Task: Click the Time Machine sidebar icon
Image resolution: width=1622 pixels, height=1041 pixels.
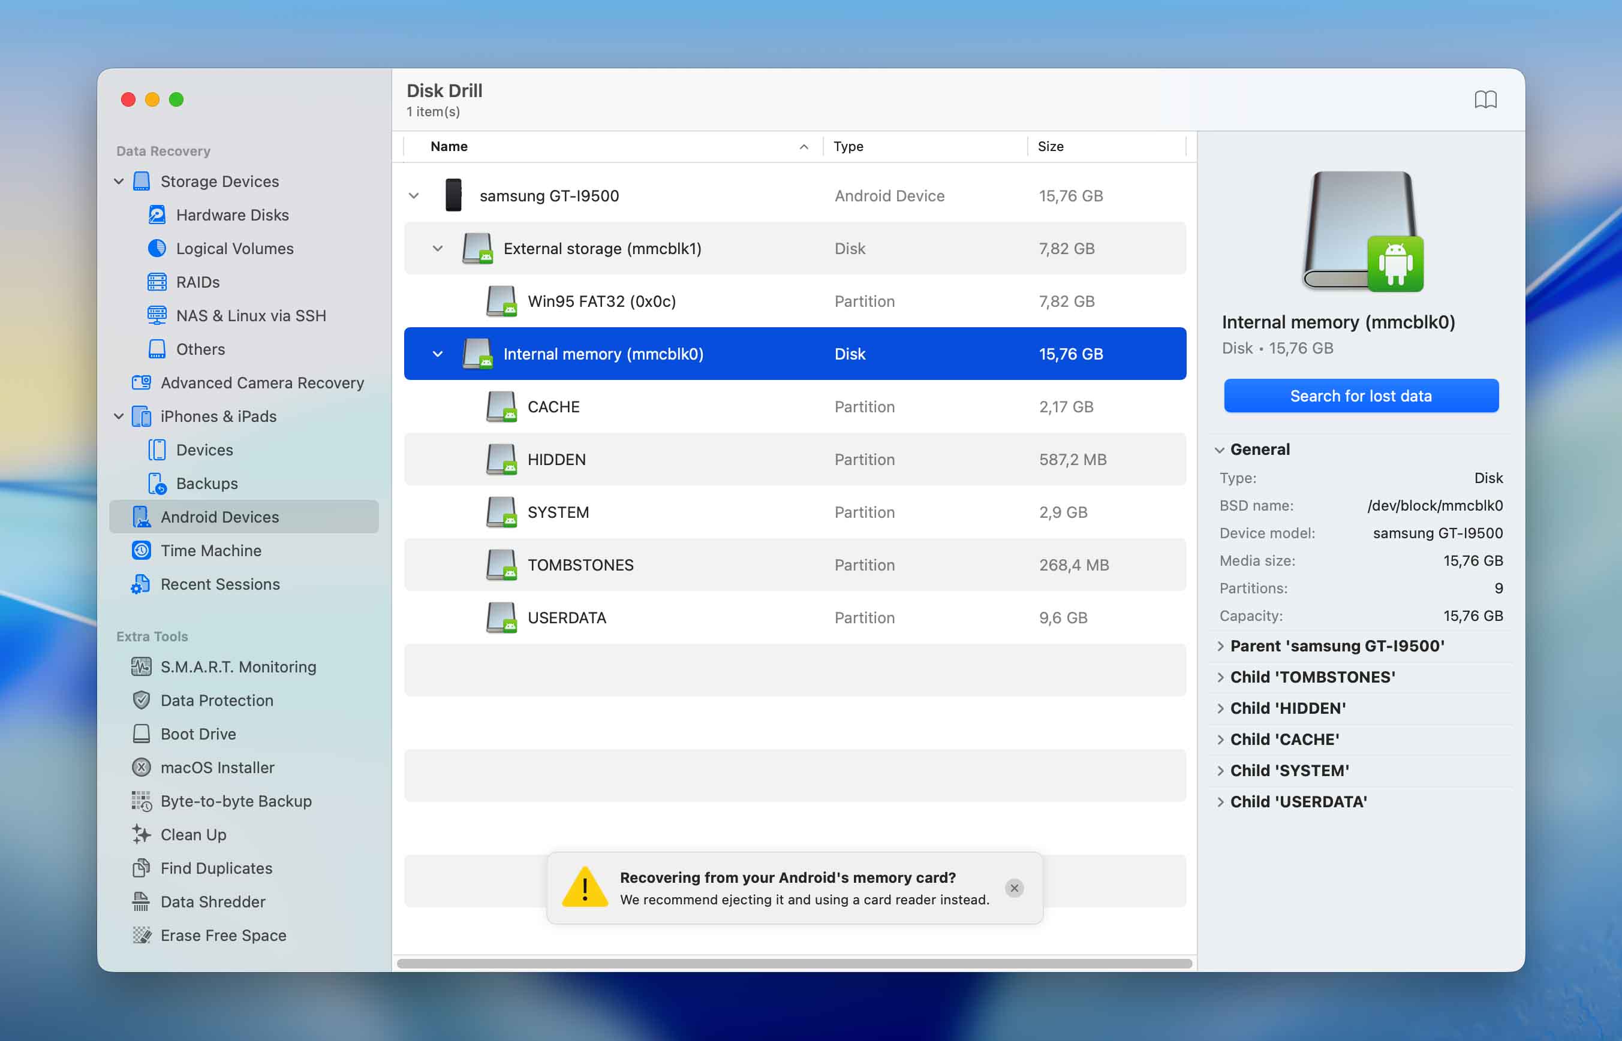Action: [141, 550]
